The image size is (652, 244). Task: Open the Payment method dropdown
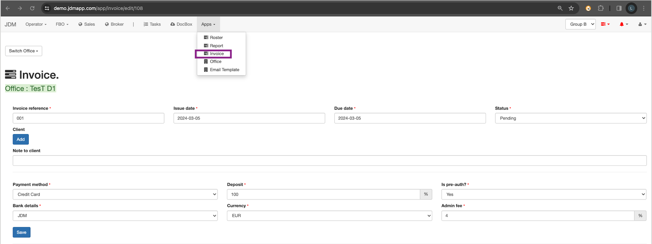click(115, 195)
